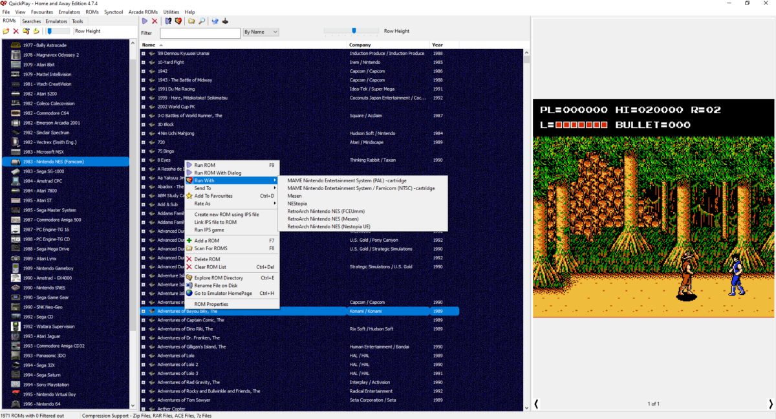Choose NEStopia emulator in submenu
776x419 pixels.
[x=362, y=204]
